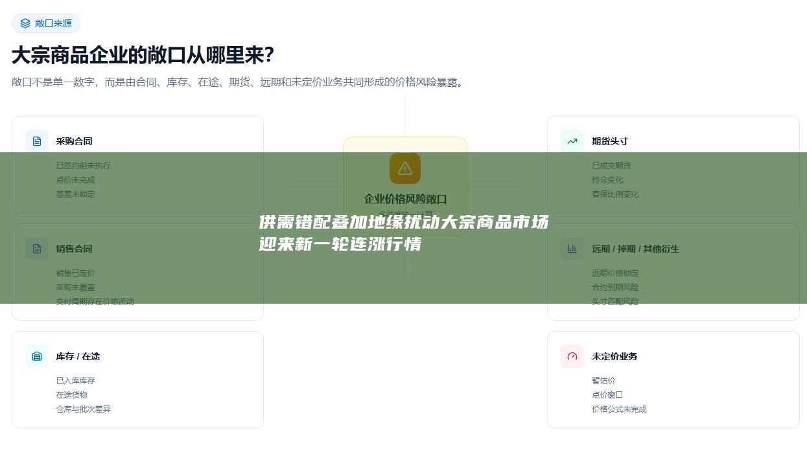The height and width of the screenshot is (456, 807).
Task: Click the text 价格公式未完成
Action: point(619,409)
